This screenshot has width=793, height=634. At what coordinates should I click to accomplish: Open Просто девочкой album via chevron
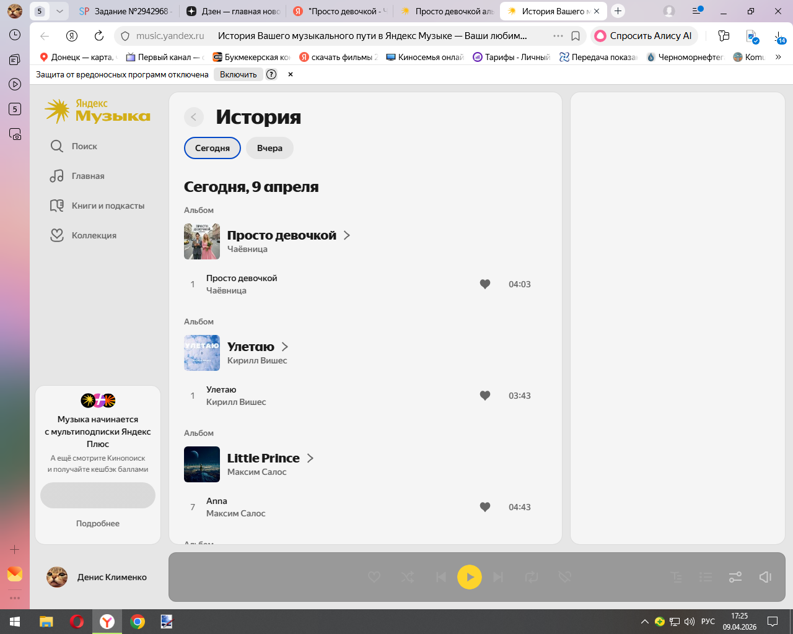(347, 235)
